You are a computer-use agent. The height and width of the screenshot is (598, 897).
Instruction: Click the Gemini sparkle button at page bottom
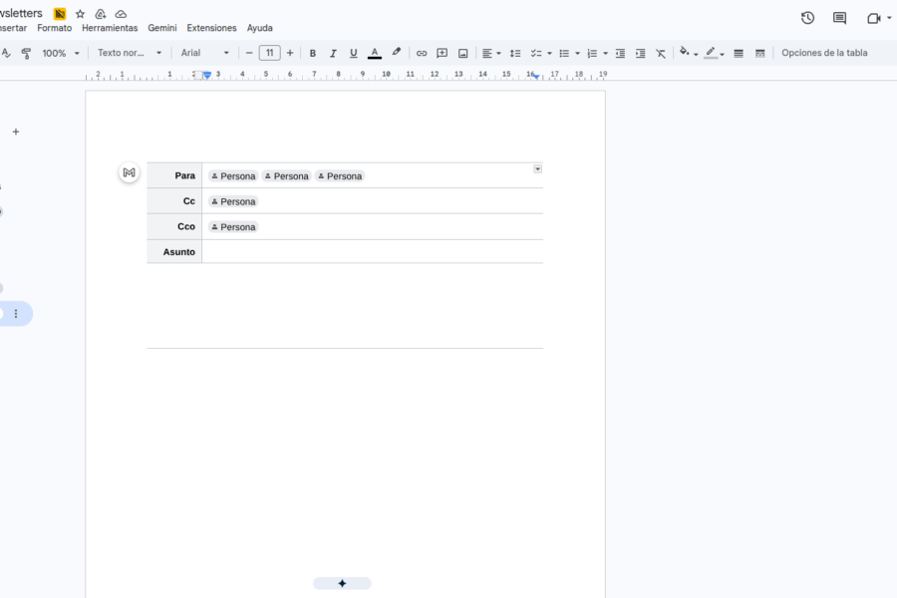coord(342,583)
